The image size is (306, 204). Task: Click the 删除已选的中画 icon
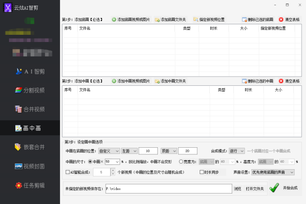[x=245, y=81]
